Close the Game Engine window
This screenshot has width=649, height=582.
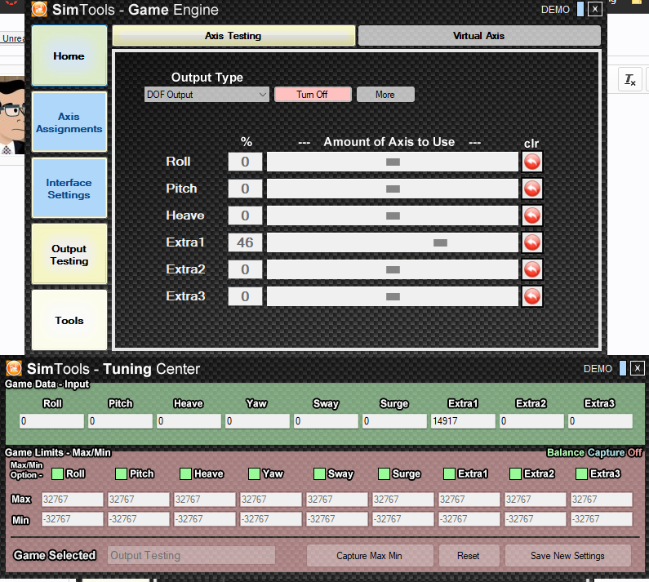point(595,9)
